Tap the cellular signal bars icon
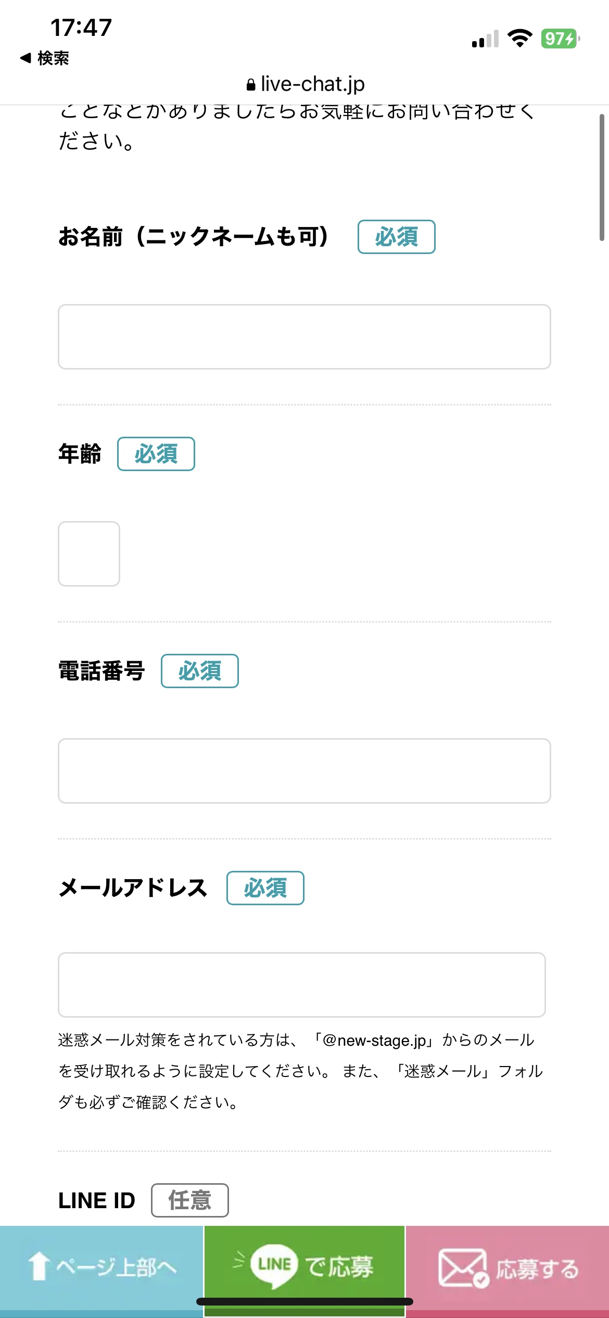This screenshot has height=1318, width=609. coord(485,39)
